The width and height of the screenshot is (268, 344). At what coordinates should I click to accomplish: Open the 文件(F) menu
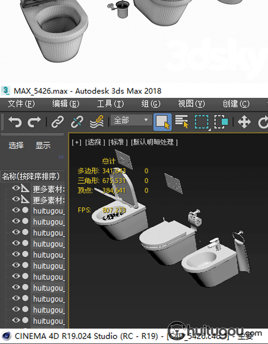pos(21,104)
